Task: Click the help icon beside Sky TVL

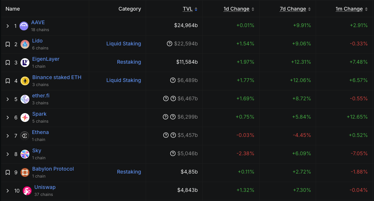Action: click(173, 153)
